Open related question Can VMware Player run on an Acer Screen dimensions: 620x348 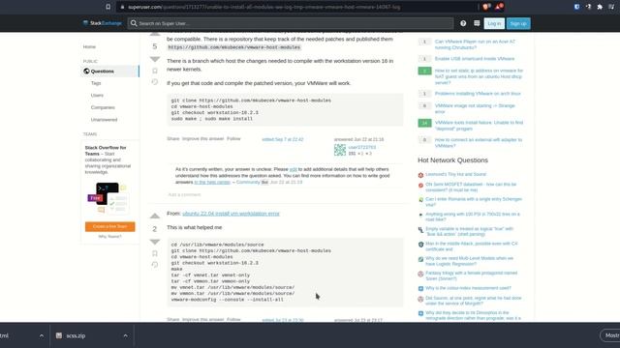(x=475, y=44)
